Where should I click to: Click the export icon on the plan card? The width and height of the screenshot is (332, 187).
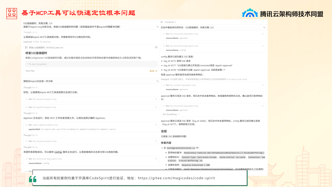[156, 47]
